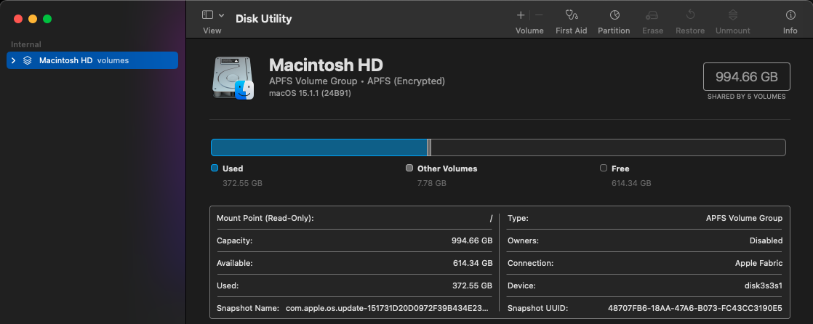Click the 'Used:' row label in the table

pos(228,285)
